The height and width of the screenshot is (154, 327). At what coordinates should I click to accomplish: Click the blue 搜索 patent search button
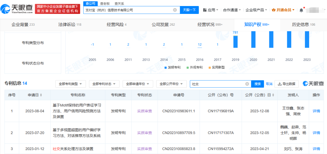click(x=258, y=84)
